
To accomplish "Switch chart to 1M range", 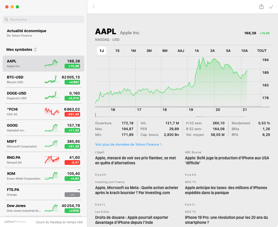I will (x=133, y=51).
